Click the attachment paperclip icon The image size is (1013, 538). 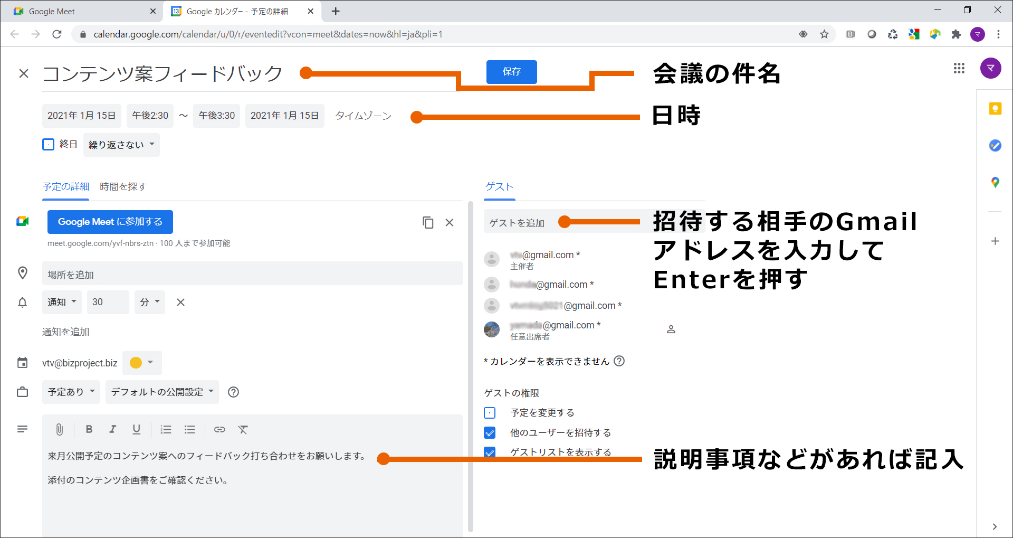(60, 429)
